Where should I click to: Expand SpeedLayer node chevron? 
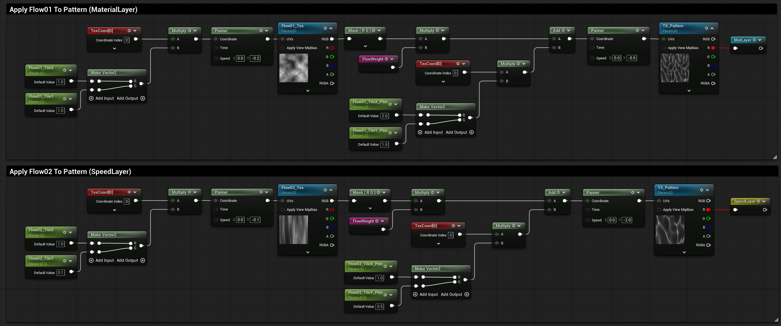tap(764, 201)
